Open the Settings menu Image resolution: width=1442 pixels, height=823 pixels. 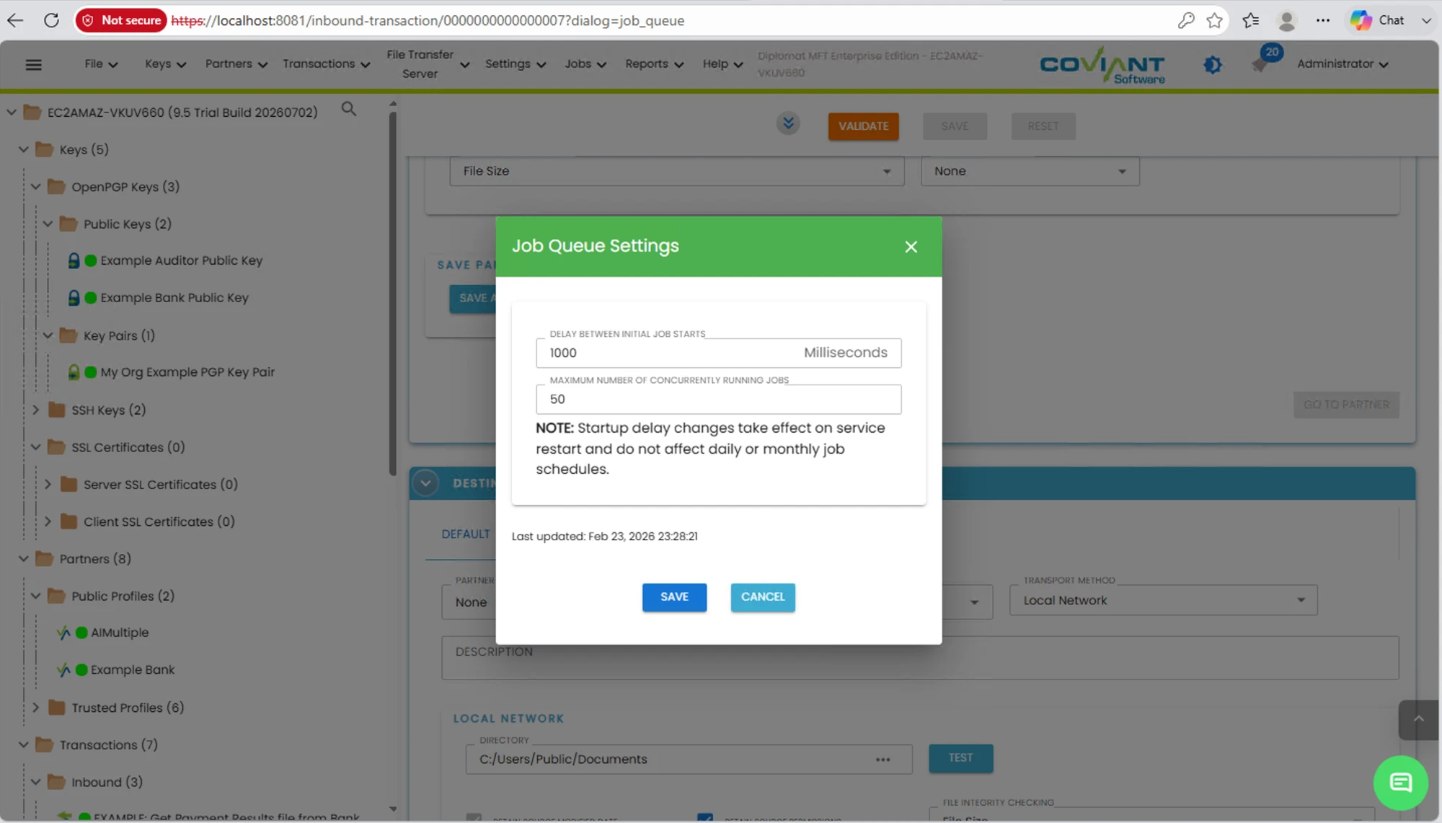(x=515, y=64)
